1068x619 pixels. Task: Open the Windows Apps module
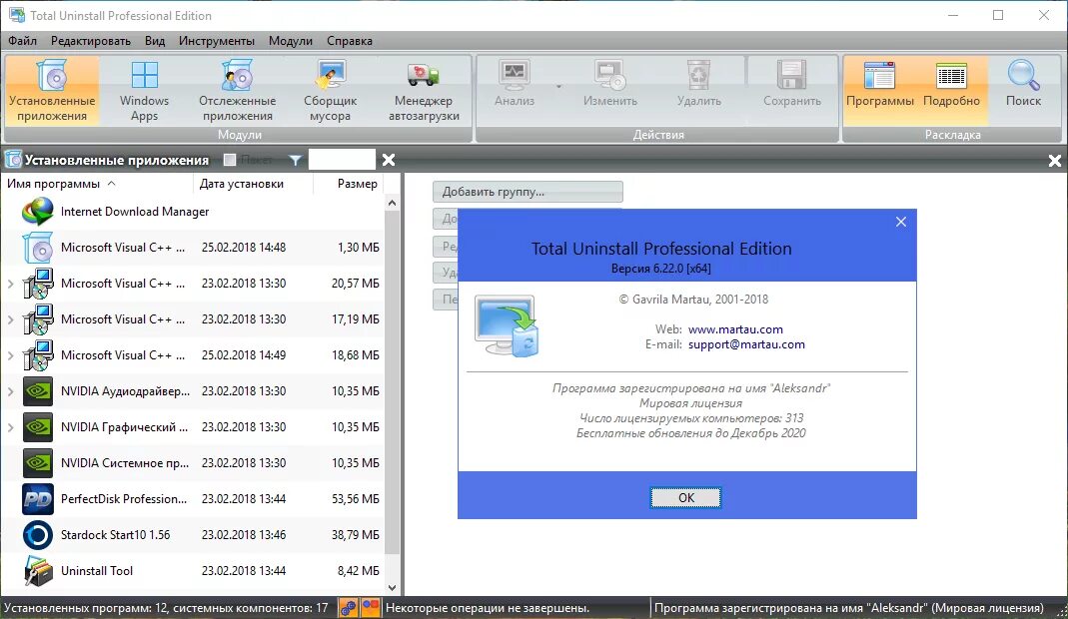coord(145,91)
